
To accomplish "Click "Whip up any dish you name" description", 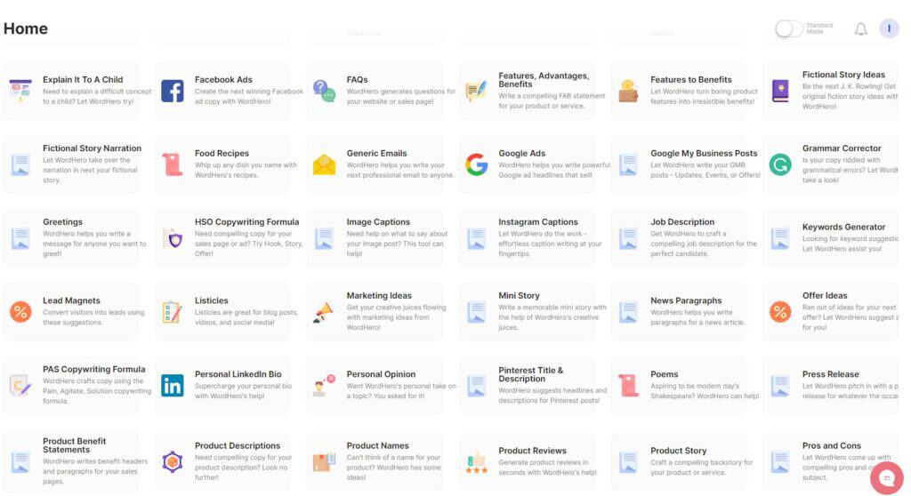I will point(246,170).
